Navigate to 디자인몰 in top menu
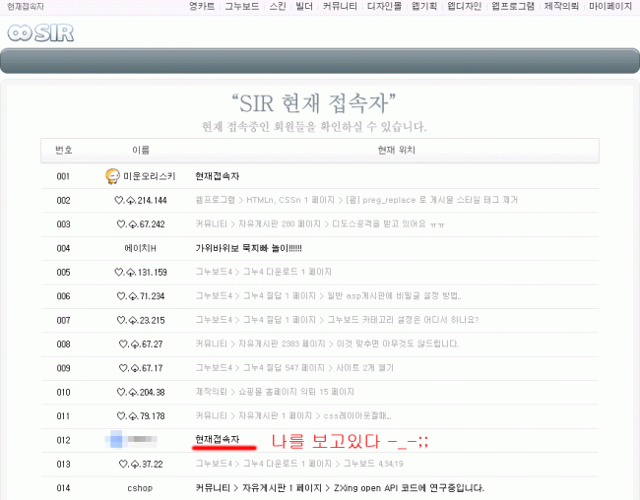Viewport: 640px width, 500px height. (384, 7)
